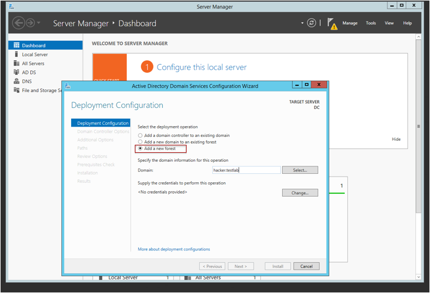Click the forward navigation arrow in Server Manager
The width and height of the screenshot is (430, 293).
click(30, 23)
